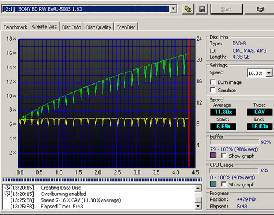Click the copy results chain icon
Screen dimensions: 274x215
pos(188,9)
